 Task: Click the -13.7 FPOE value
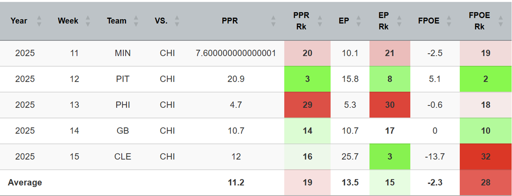click(x=434, y=157)
